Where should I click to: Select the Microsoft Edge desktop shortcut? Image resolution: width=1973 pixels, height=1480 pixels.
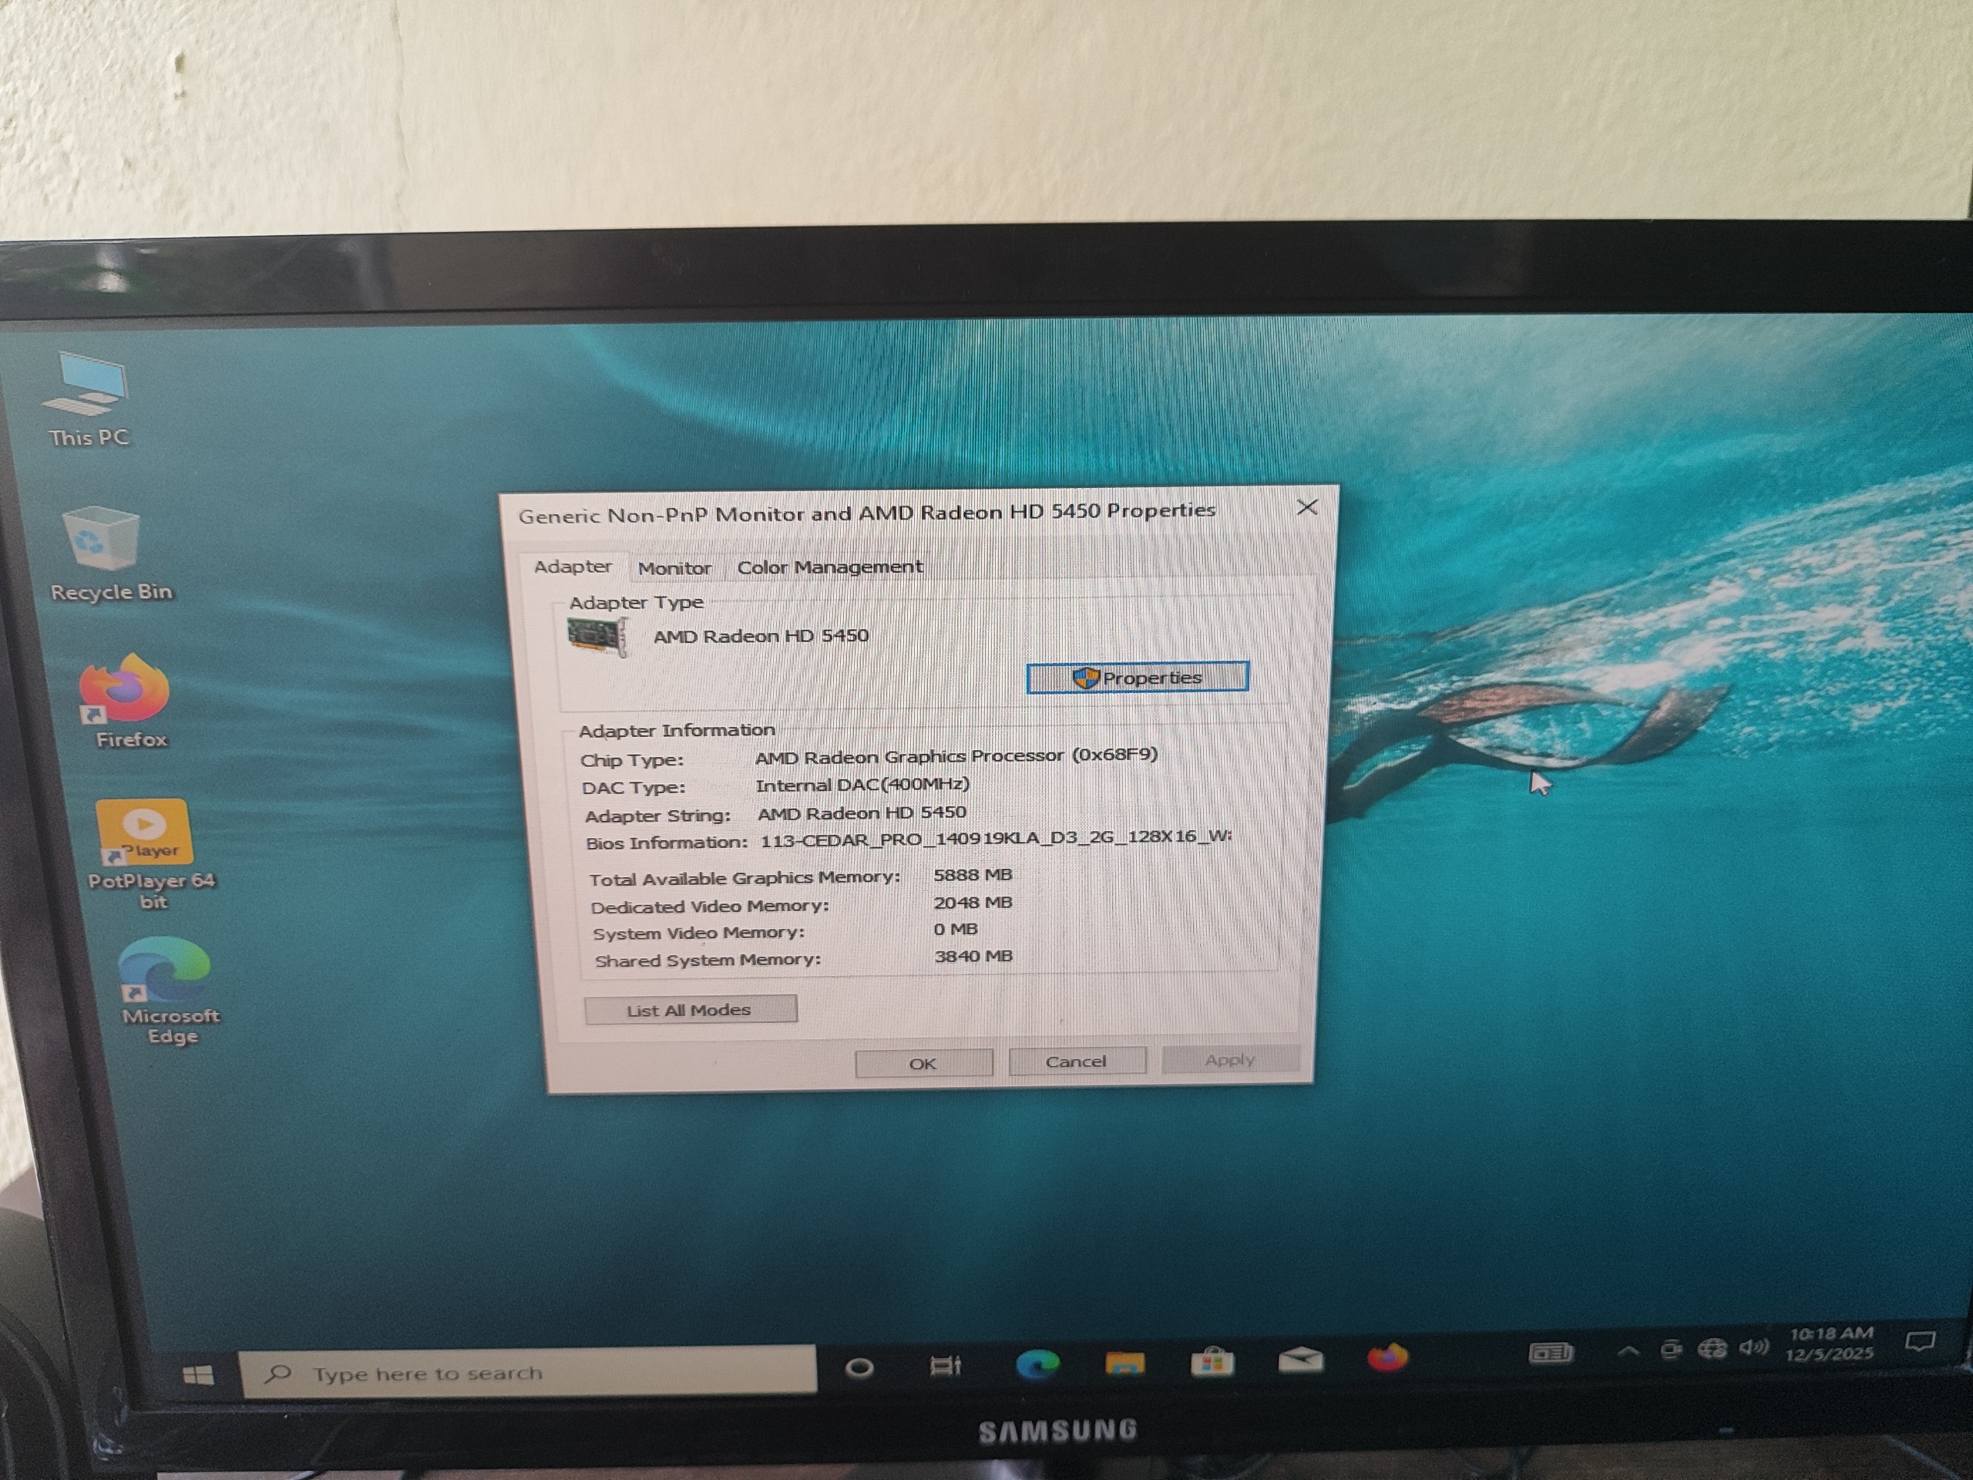(x=170, y=991)
